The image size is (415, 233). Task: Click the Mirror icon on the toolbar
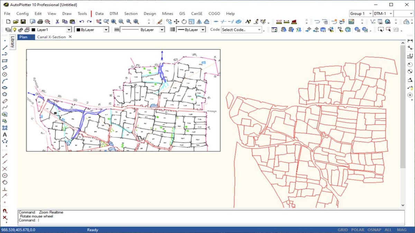pos(199,22)
